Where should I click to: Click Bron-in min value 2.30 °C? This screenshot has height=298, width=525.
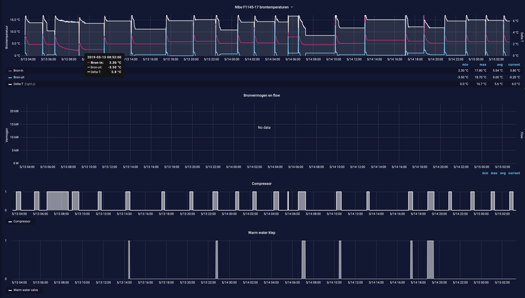(x=463, y=71)
